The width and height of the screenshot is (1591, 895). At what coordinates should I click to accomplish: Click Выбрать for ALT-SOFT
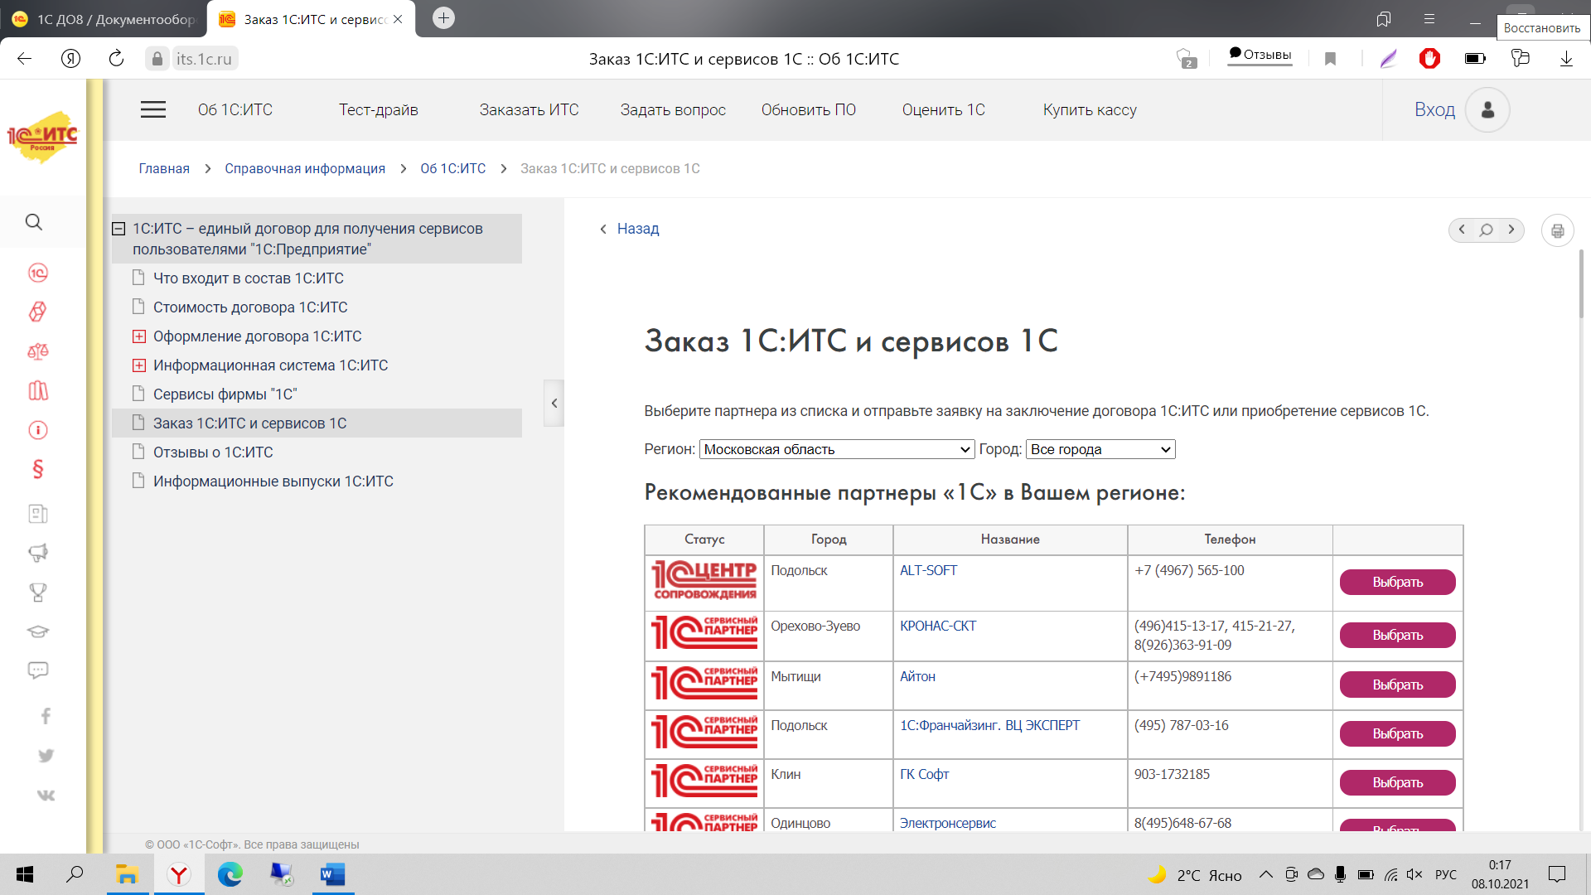[x=1397, y=582]
